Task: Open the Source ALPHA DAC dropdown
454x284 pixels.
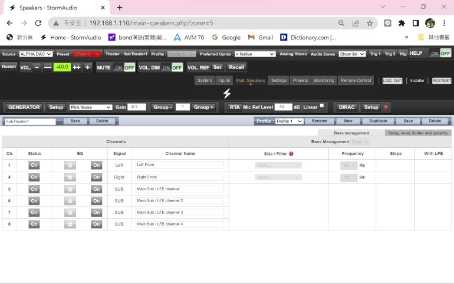Action: [36, 54]
